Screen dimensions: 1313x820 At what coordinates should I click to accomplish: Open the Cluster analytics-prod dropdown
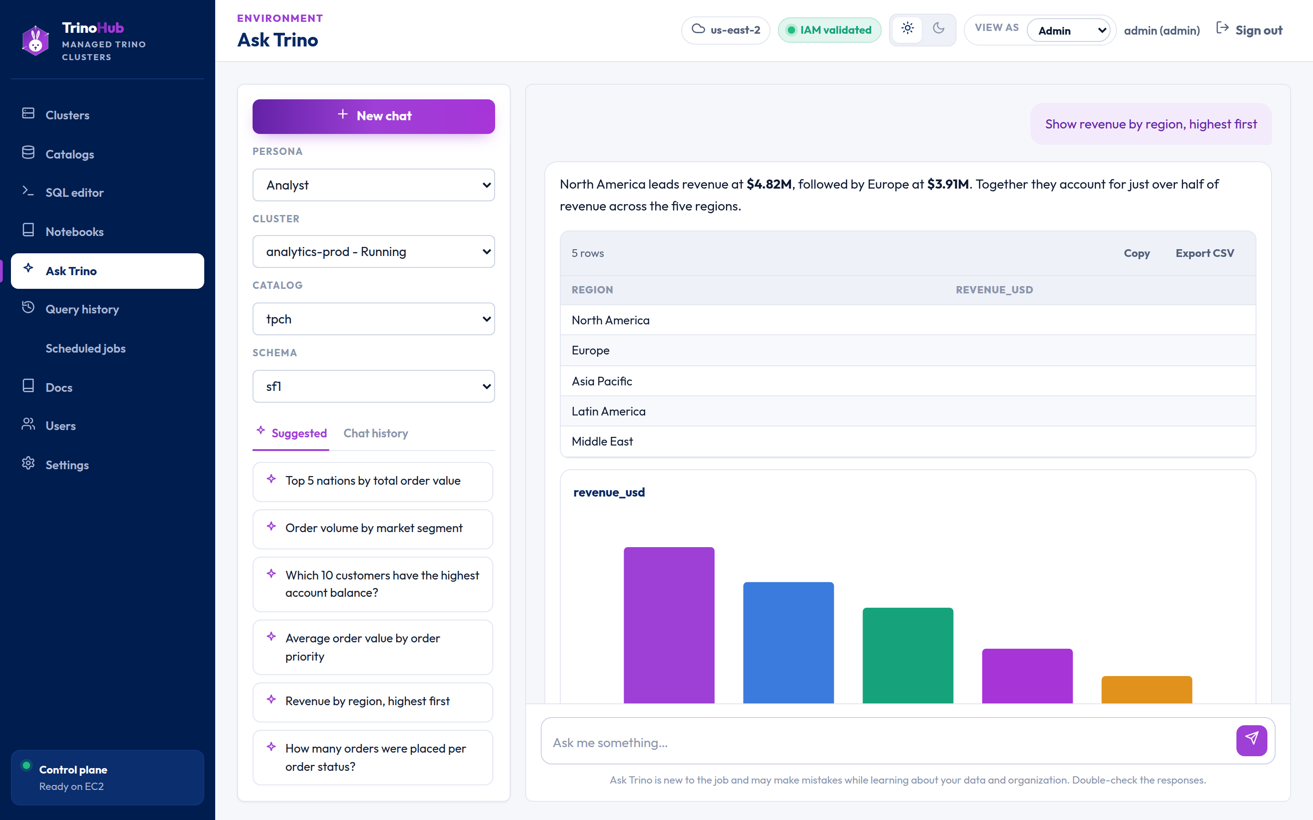(x=373, y=251)
